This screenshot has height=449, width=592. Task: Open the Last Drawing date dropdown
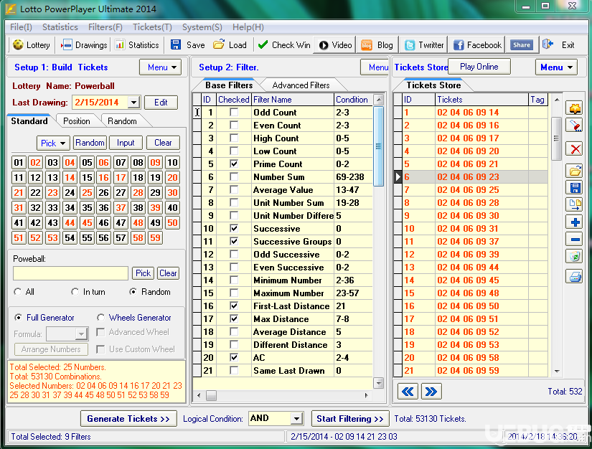click(x=133, y=103)
